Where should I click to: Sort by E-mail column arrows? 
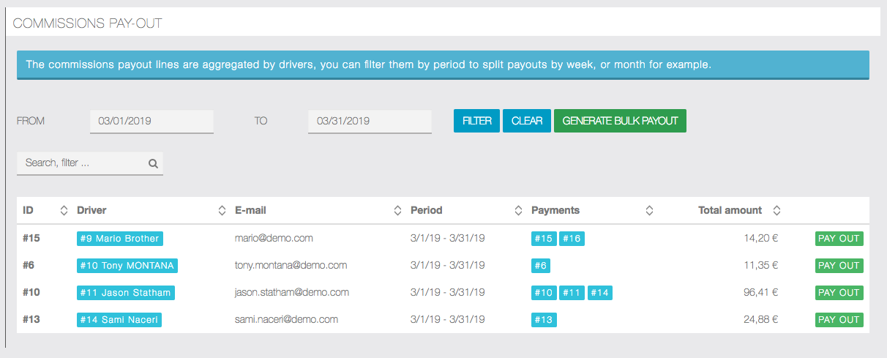tap(397, 211)
